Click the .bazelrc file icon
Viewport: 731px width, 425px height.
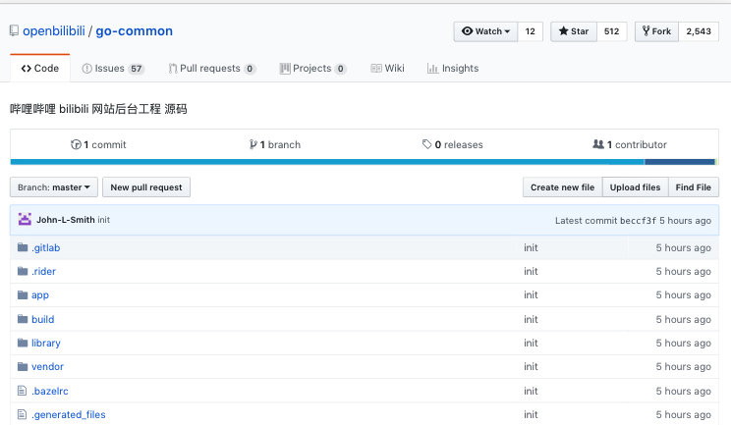click(23, 391)
